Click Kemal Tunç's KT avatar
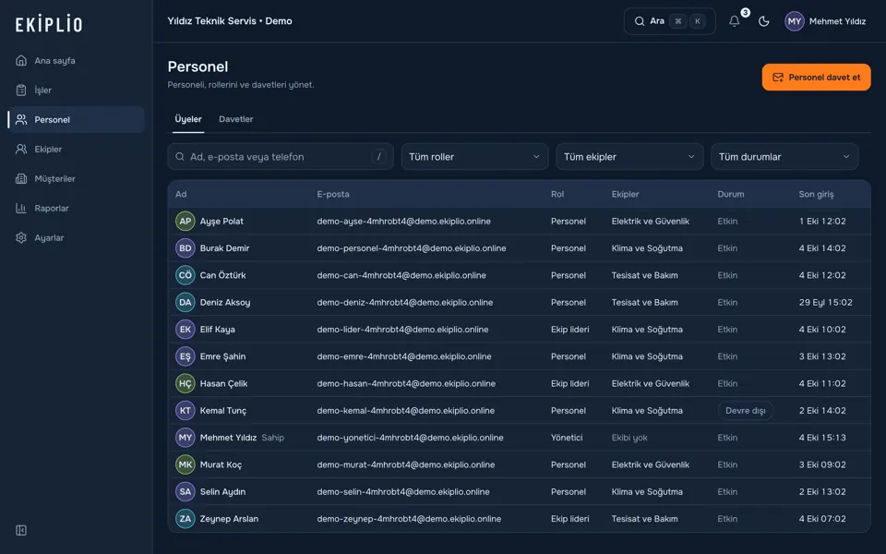This screenshot has height=554, width=886. point(185,410)
